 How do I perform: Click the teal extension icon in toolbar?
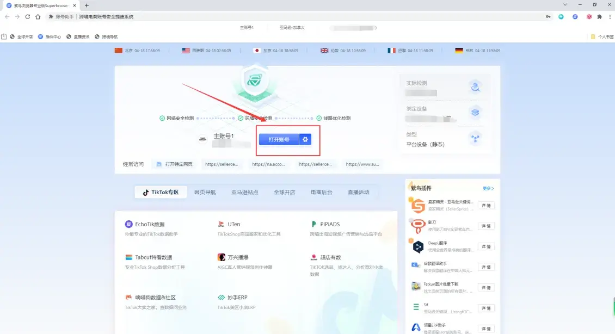click(561, 16)
